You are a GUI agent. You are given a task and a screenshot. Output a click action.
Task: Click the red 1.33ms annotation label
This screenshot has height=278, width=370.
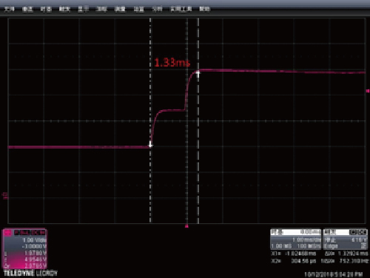[172, 63]
